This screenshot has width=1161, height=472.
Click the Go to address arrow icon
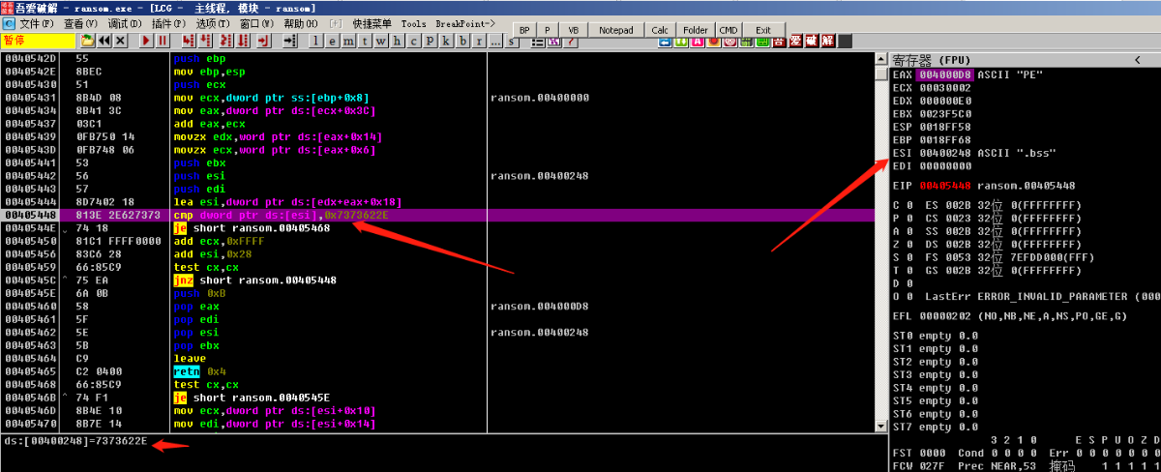pos(289,41)
